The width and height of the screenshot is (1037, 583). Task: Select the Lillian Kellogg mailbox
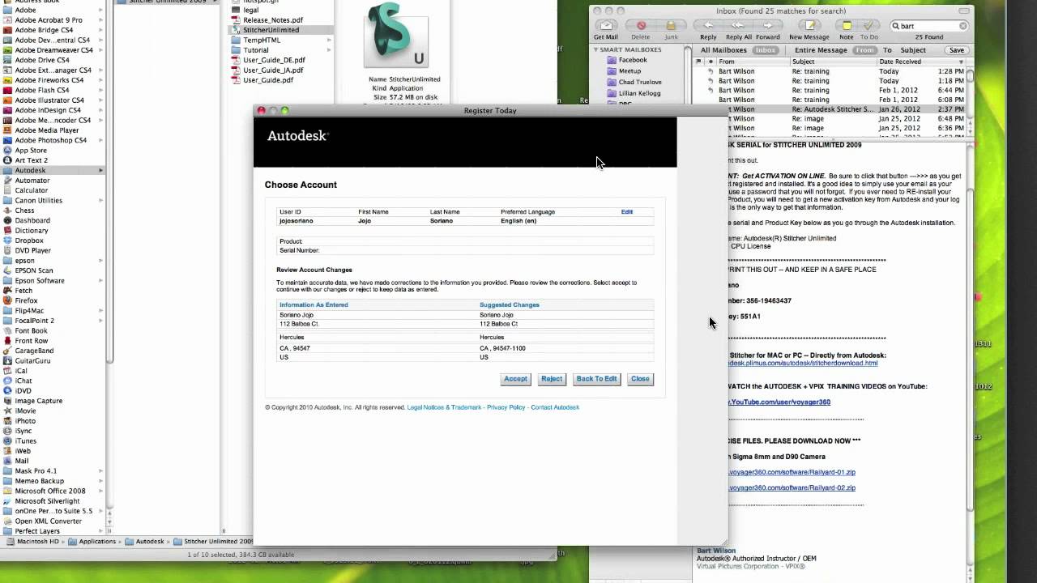tap(640, 93)
